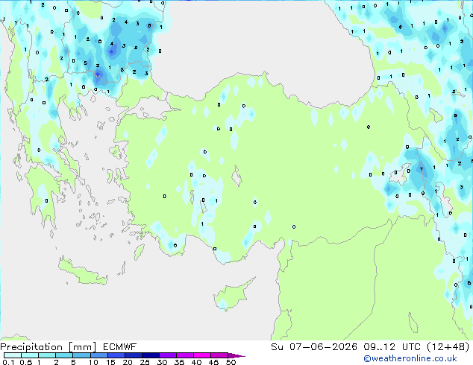Click the 25–30 mm dark navy legend box
Viewport: 473px width, 365px height.
(151, 355)
